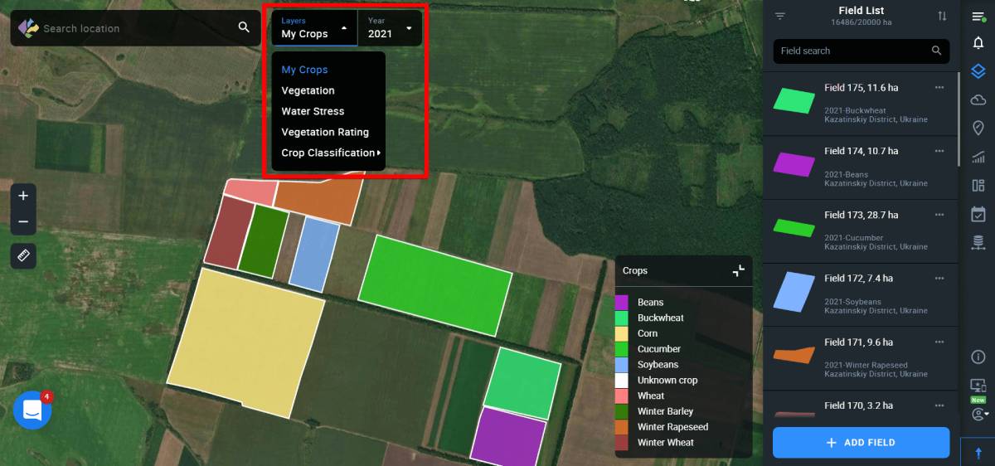995x466 pixels.
Task: Open the notifications bell in sidebar
Action: (978, 43)
